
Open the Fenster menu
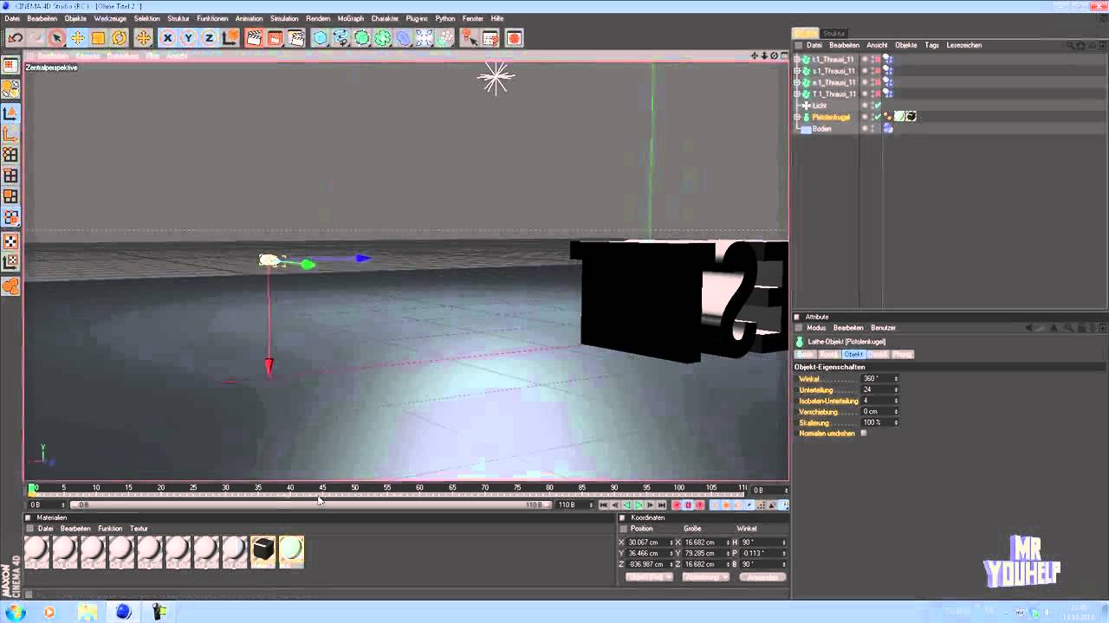(x=473, y=18)
